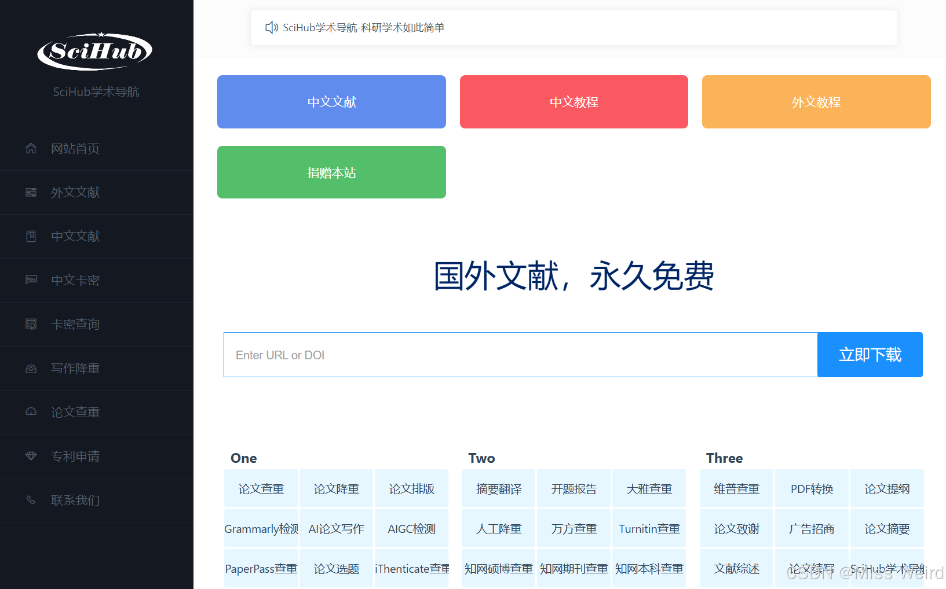Screen dimensions: 946x589
Task: Click the home icon beside 网站首页
Action: (x=31, y=149)
